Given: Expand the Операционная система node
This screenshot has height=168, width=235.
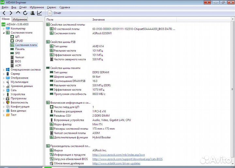Looking at the screenshot, I should [4, 70].
